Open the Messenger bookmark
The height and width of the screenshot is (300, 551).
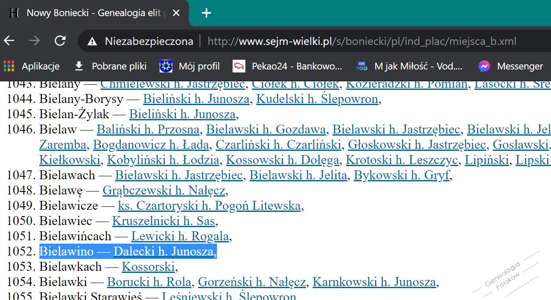pos(511,66)
